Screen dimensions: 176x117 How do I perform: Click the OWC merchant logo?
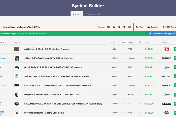pos(166,113)
